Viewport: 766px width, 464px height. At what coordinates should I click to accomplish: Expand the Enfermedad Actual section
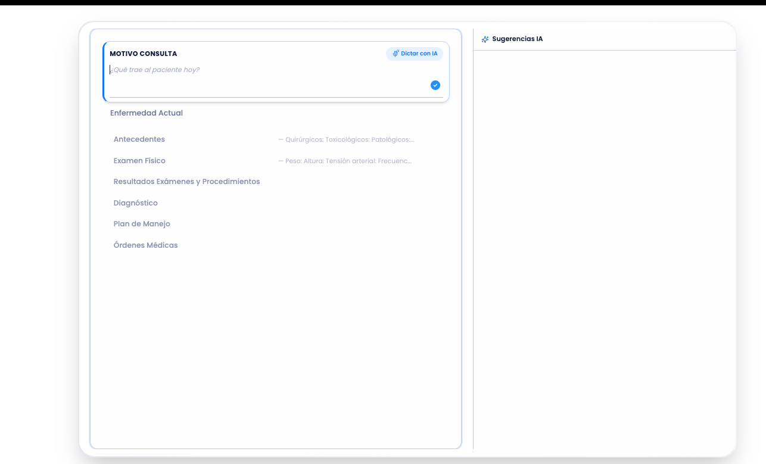tap(147, 113)
